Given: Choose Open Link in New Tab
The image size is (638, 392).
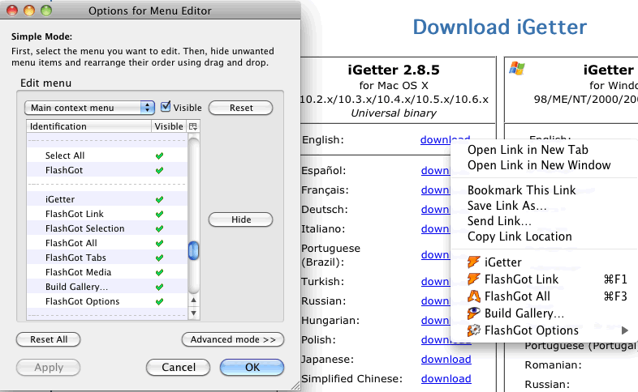Looking at the screenshot, I should click(x=528, y=150).
